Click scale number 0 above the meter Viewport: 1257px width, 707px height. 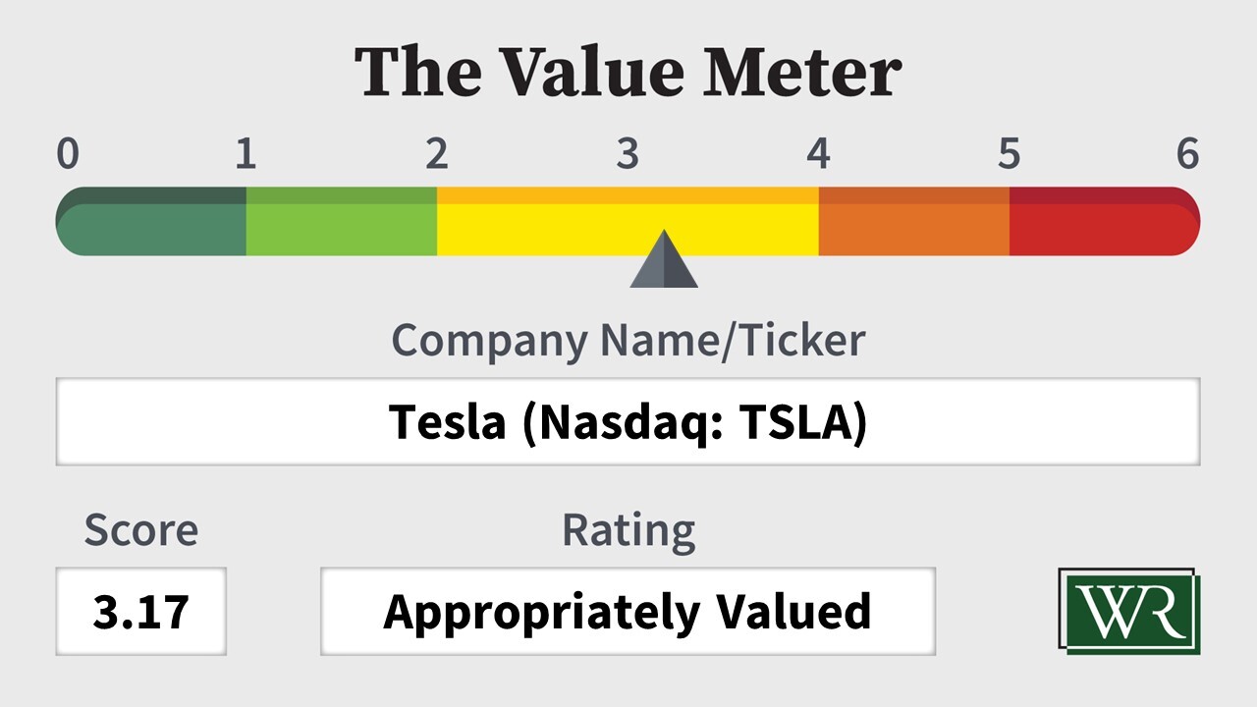[x=68, y=154]
